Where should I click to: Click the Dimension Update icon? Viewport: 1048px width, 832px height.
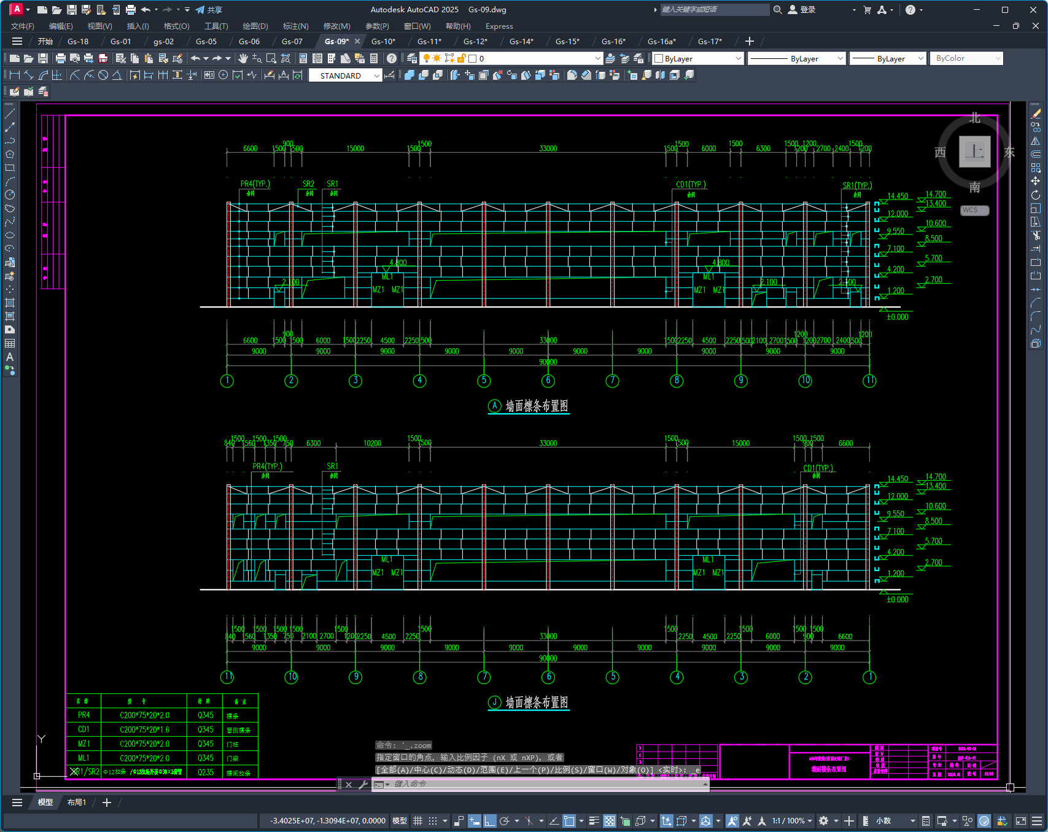pos(298,75)
